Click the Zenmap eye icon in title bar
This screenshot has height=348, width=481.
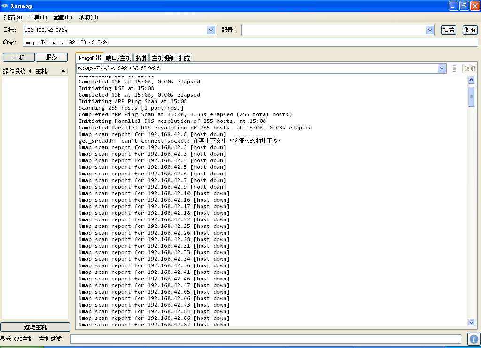(x=5, y=6)
